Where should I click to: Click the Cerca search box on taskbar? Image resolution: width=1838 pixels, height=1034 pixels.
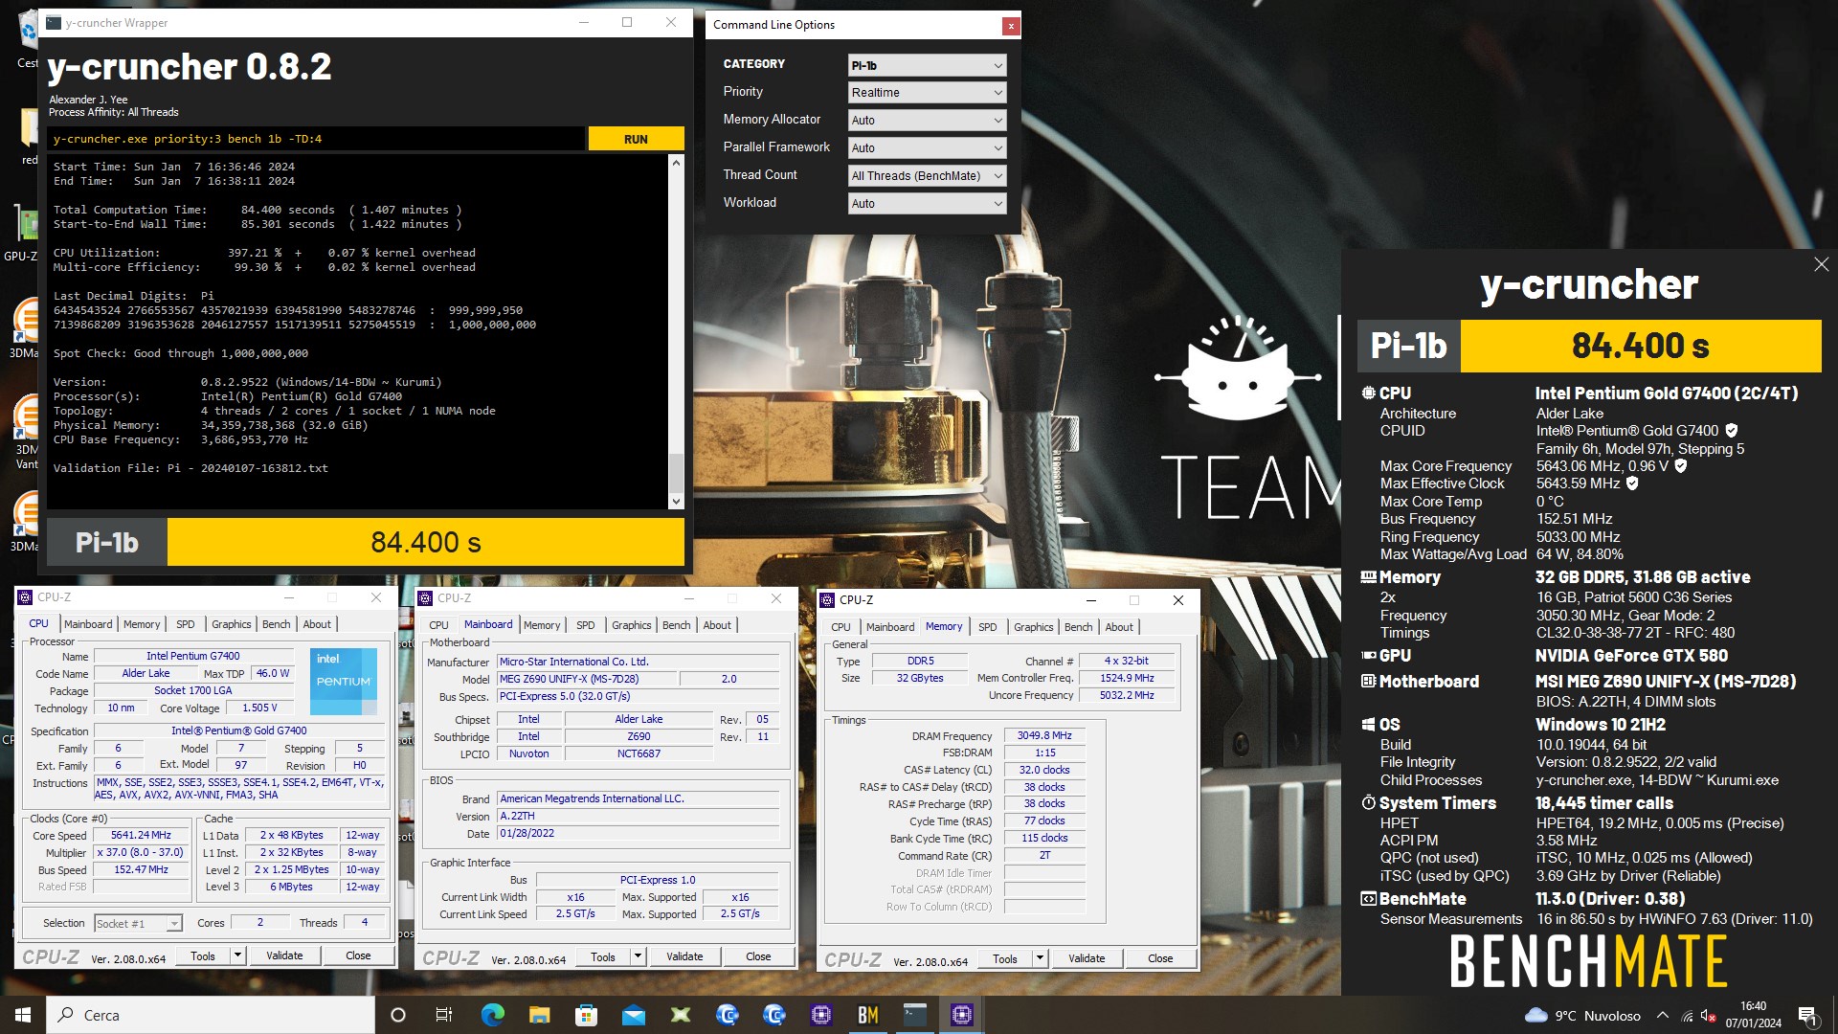pyautogui.click(x=211, y=1015)
